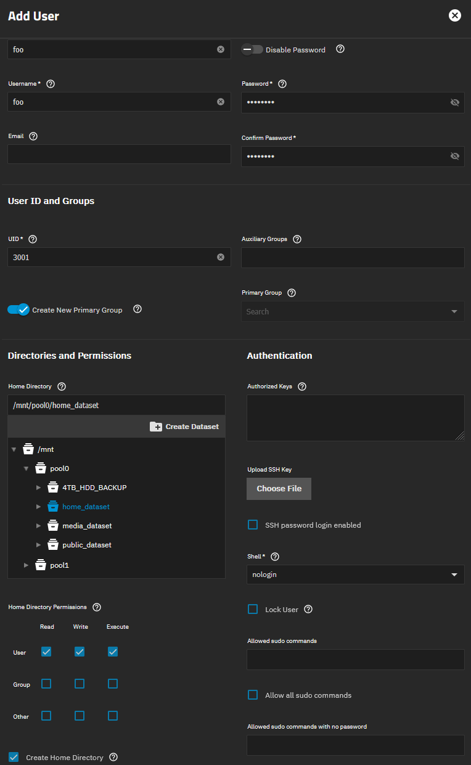This screenshot has height=765, width=471.
Task: Enable Group Execute permission
Action: [113, 684]
